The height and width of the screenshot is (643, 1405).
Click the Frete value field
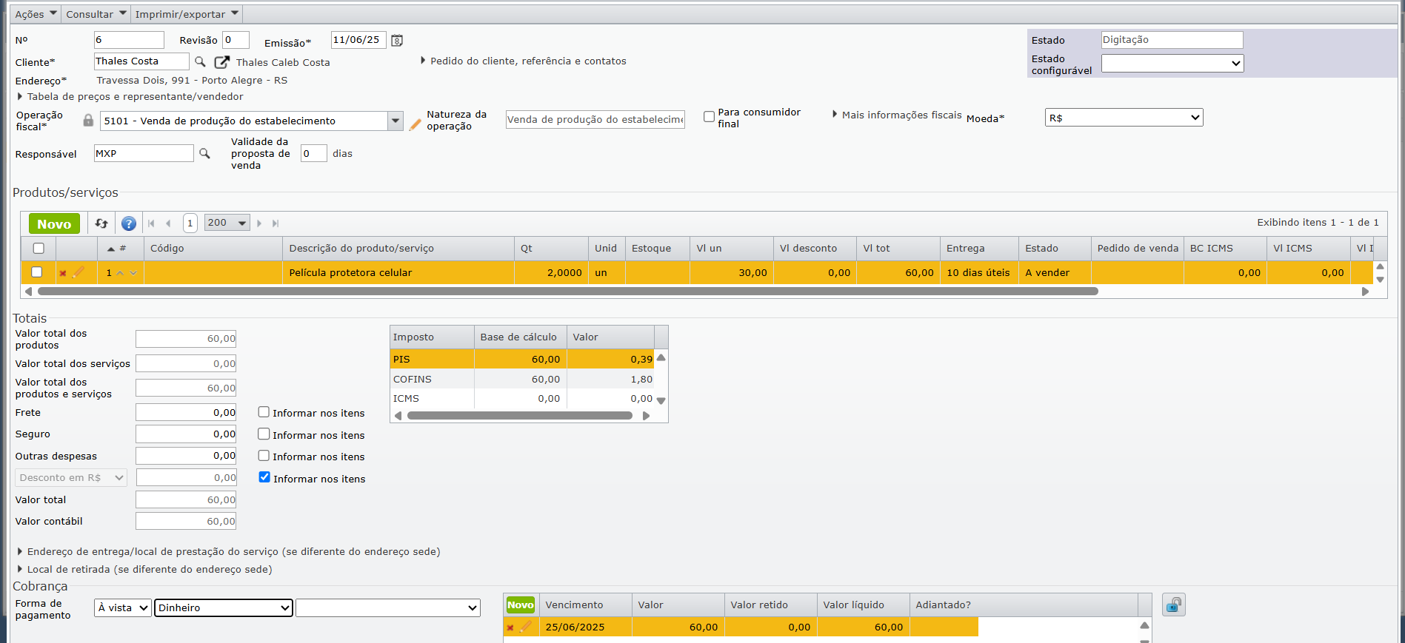[x=186, y=413]
